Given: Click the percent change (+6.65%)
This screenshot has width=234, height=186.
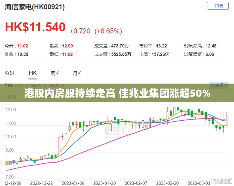Looking at the screenshot, I should 108,31.
